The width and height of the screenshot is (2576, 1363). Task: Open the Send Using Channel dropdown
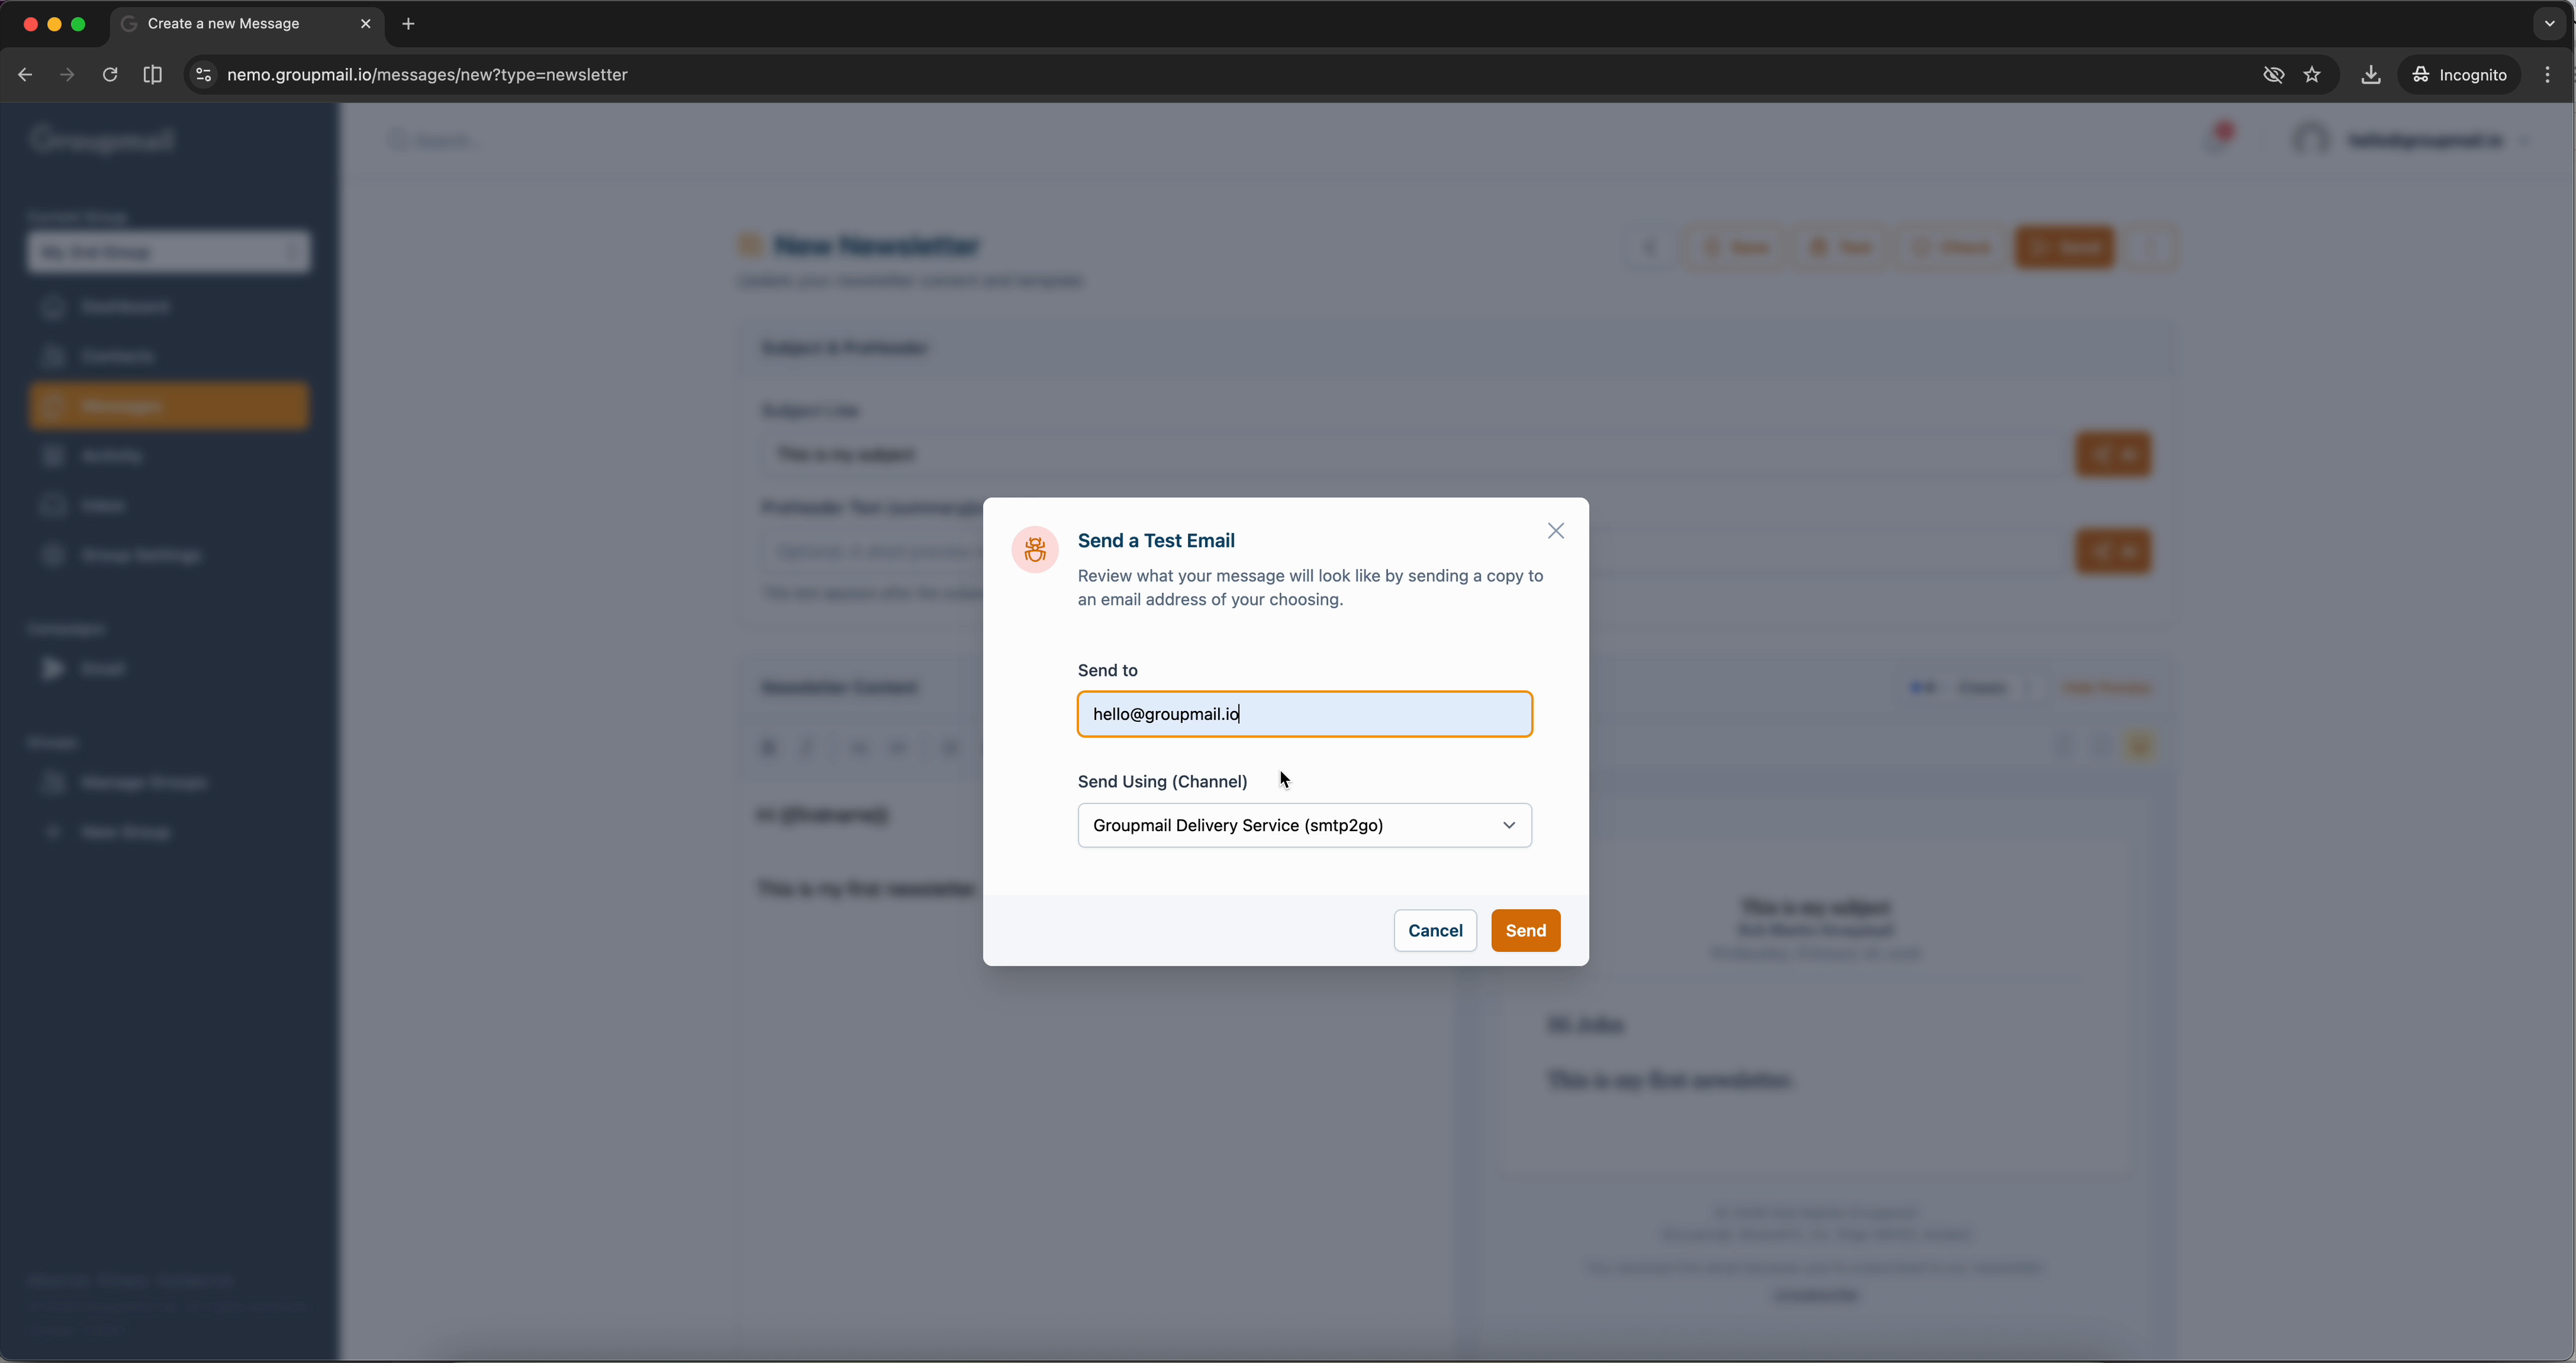pos(1304,825)
